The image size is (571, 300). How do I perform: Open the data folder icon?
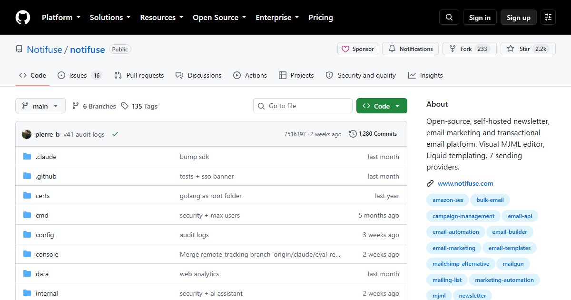(x=27, y=274)
